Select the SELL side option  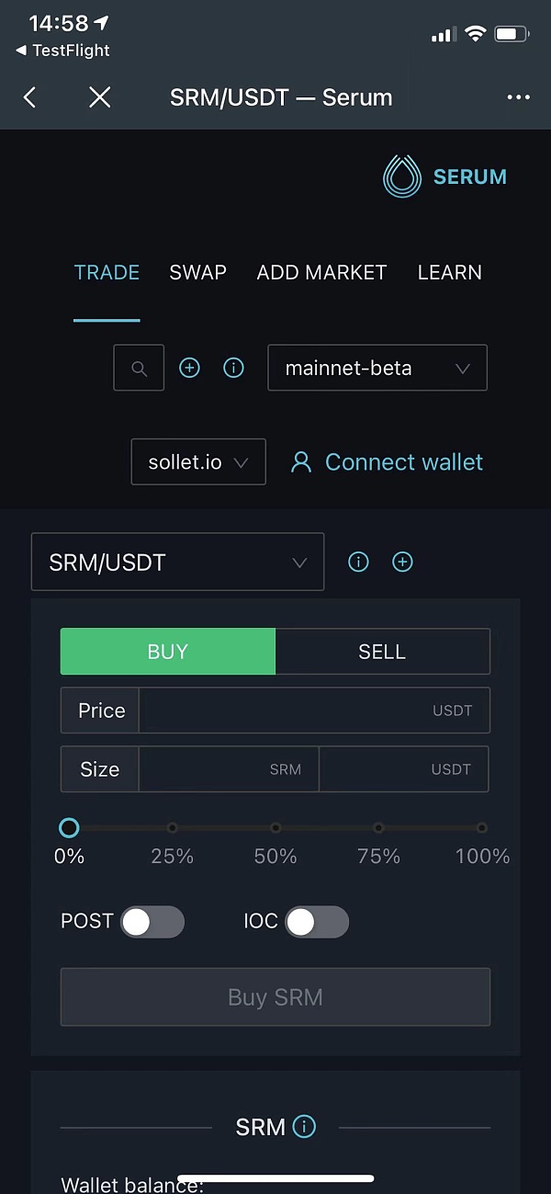coord(382,652)
